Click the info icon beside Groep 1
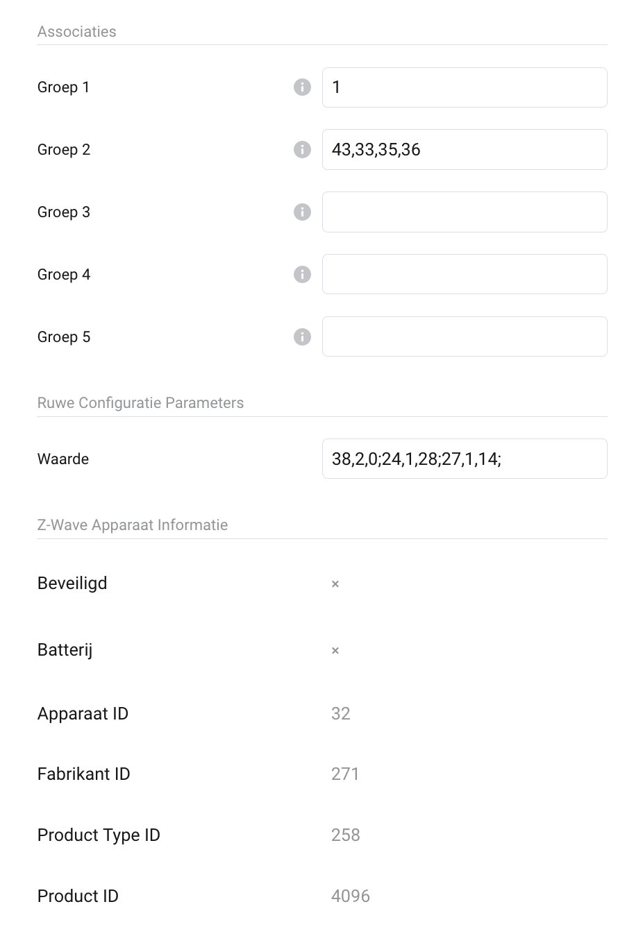Viewport: 643px width, 945px height. point(302,87)
